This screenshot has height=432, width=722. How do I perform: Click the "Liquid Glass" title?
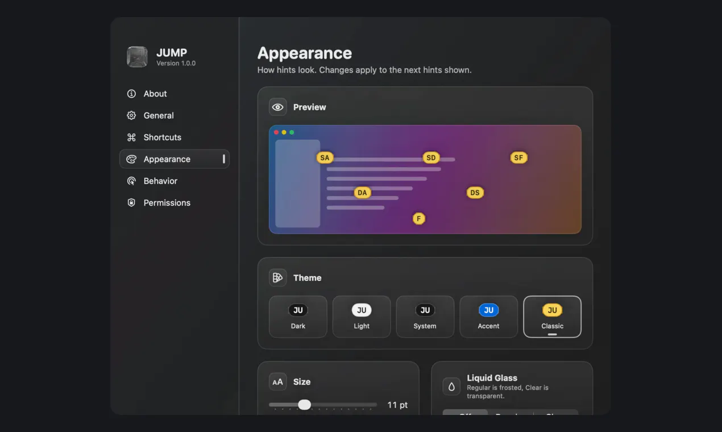tap(492, 378)
